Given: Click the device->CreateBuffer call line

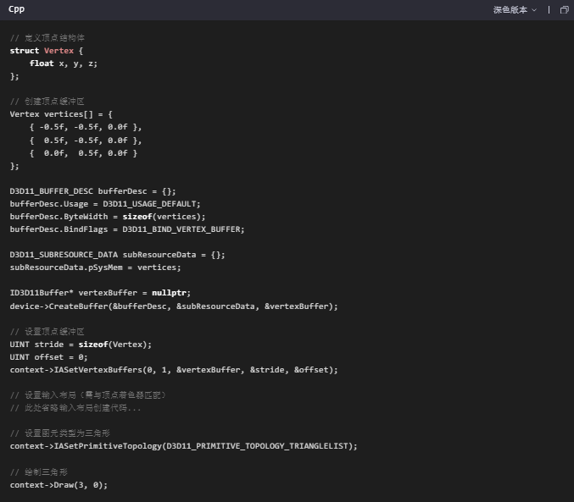Looking at the screenshot, I should click(174, 306).
